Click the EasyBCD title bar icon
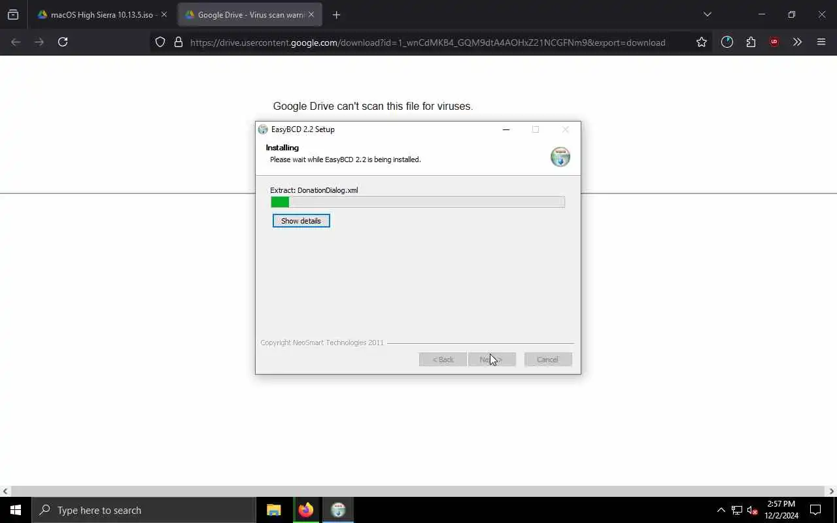The image size is (837, 523). coord(263,129)
